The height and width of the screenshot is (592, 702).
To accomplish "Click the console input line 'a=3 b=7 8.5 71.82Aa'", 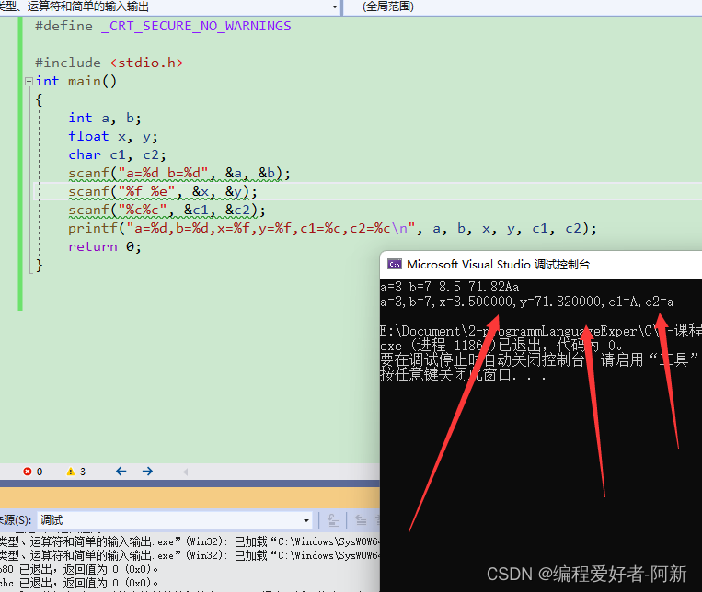I will [450, 287].
